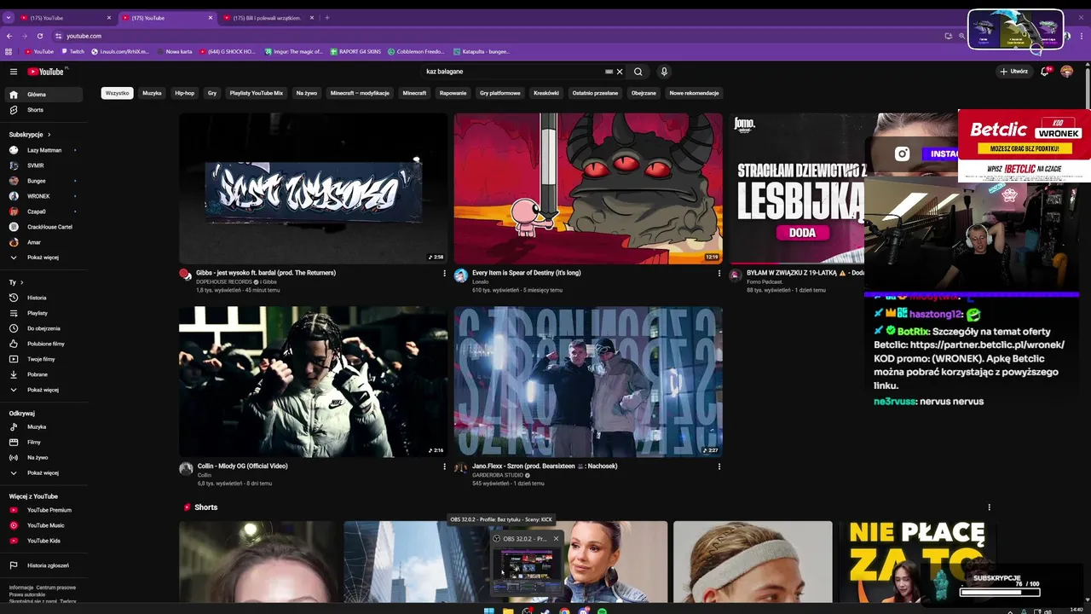The height and width of the screenshot is (614, 1091).
Task: Click the Utwórz create button
Action: point(1014,72)
